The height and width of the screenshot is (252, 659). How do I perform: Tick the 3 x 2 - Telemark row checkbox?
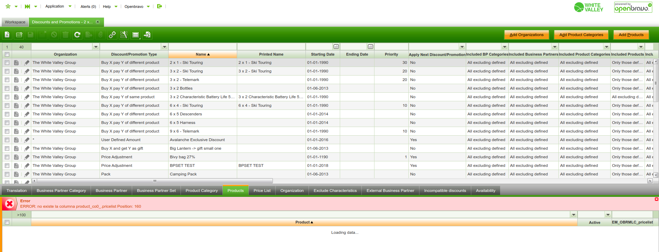tap(7, 80)
